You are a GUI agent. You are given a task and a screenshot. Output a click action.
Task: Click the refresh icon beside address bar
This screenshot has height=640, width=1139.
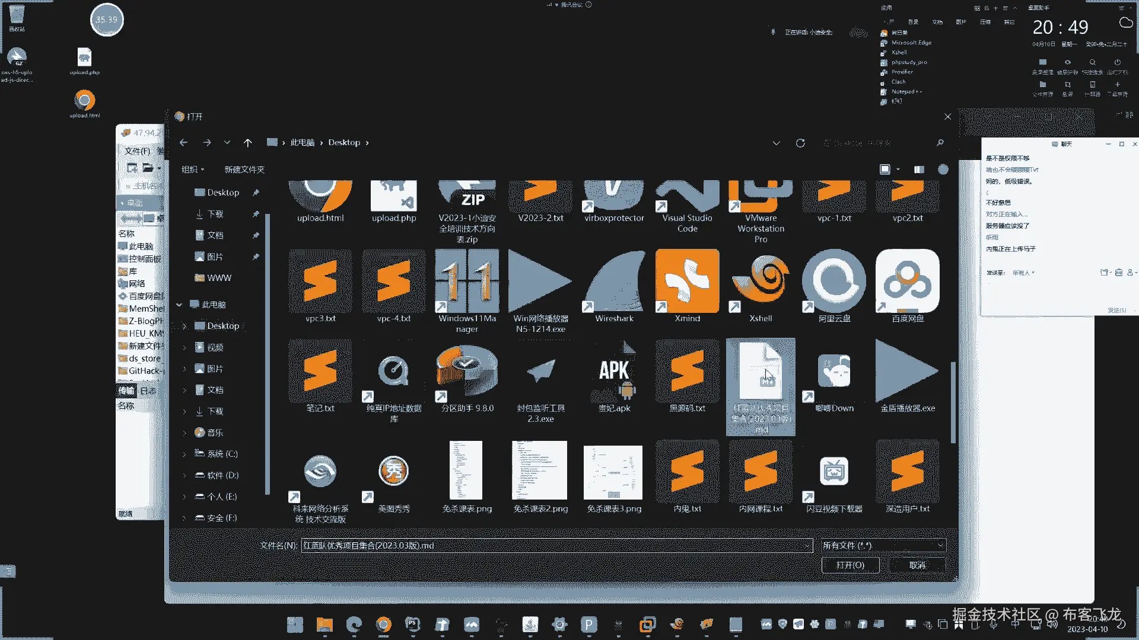pos(800,143)
